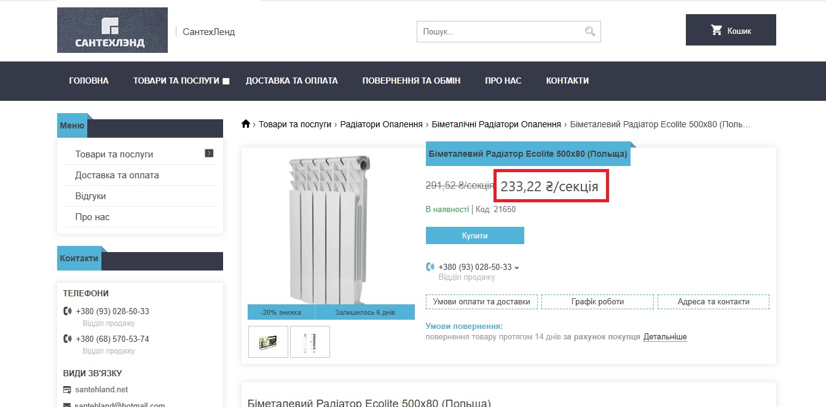Open Умови оплати та доставки
The image size is (826, 407).
482,302
